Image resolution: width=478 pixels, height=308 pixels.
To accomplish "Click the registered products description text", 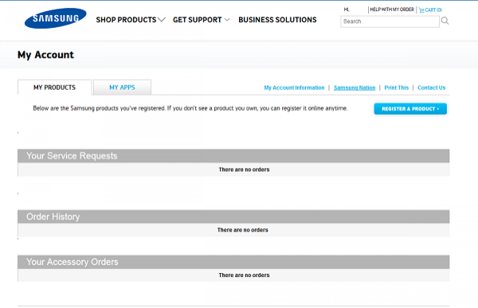I will click(x=190, y=108).
